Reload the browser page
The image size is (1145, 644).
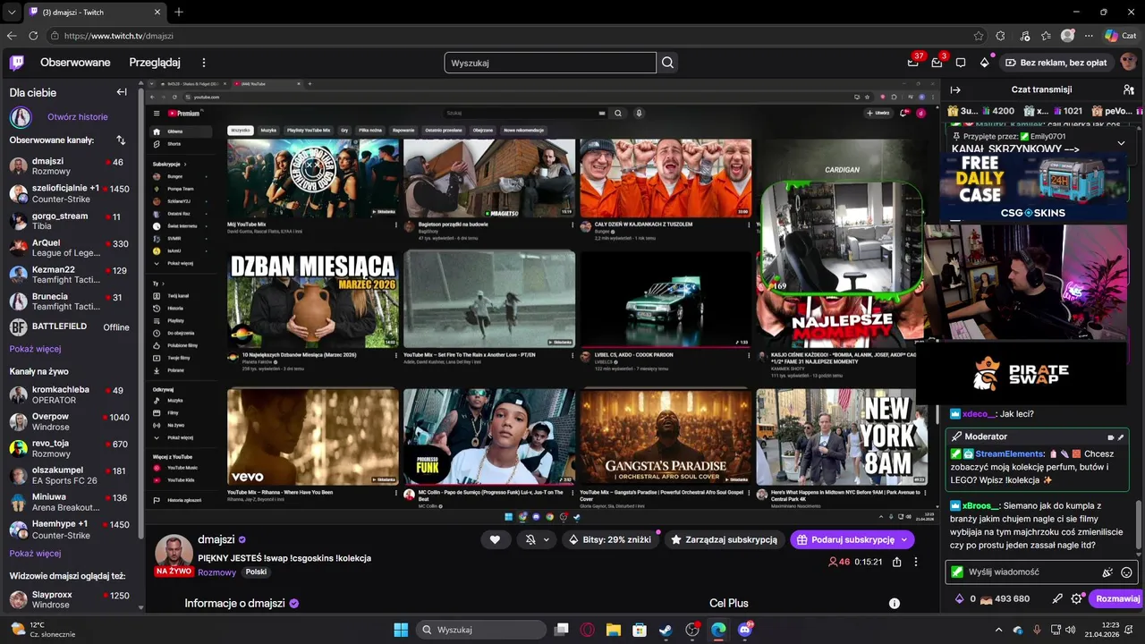click(x=33, y=36)
